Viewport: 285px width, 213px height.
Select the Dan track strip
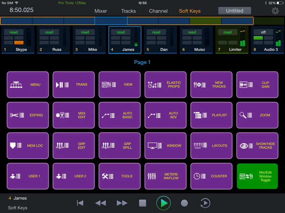pos(161,40)
